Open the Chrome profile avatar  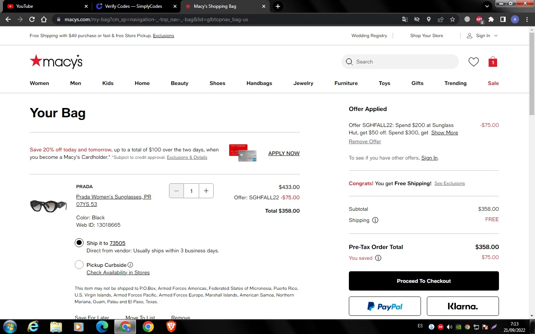pos(515,19)
